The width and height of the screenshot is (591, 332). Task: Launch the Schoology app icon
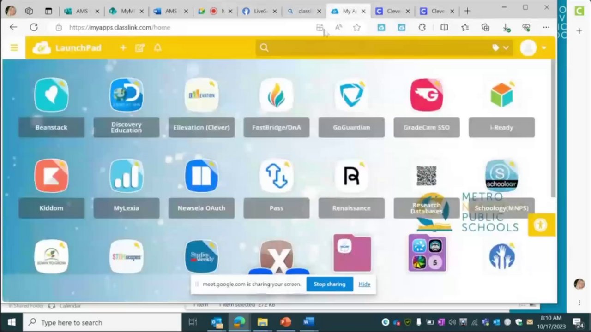click(501, 176)
